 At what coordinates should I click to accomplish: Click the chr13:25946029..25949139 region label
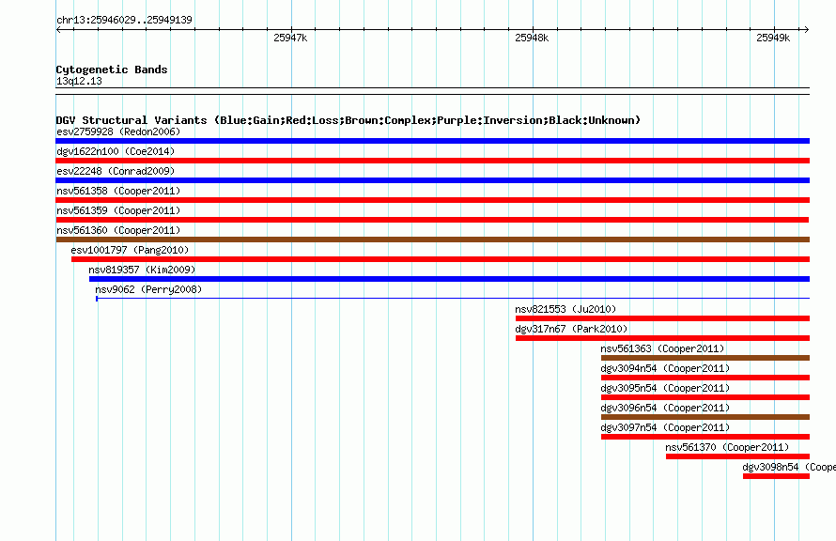[x=124, y=20]
